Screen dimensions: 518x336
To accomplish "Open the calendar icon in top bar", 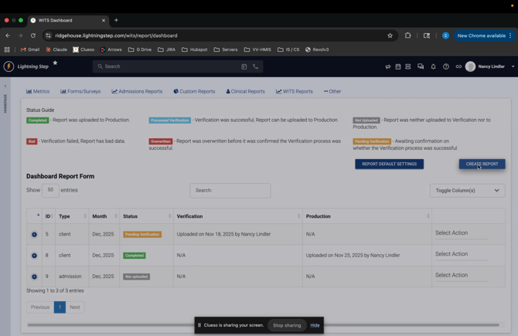I will [x=398, y=66].
